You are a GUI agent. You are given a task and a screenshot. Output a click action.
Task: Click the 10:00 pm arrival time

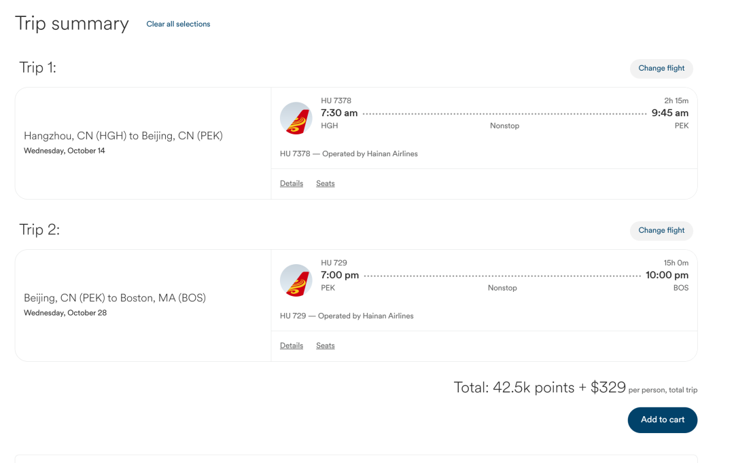(x=667, y=275)
